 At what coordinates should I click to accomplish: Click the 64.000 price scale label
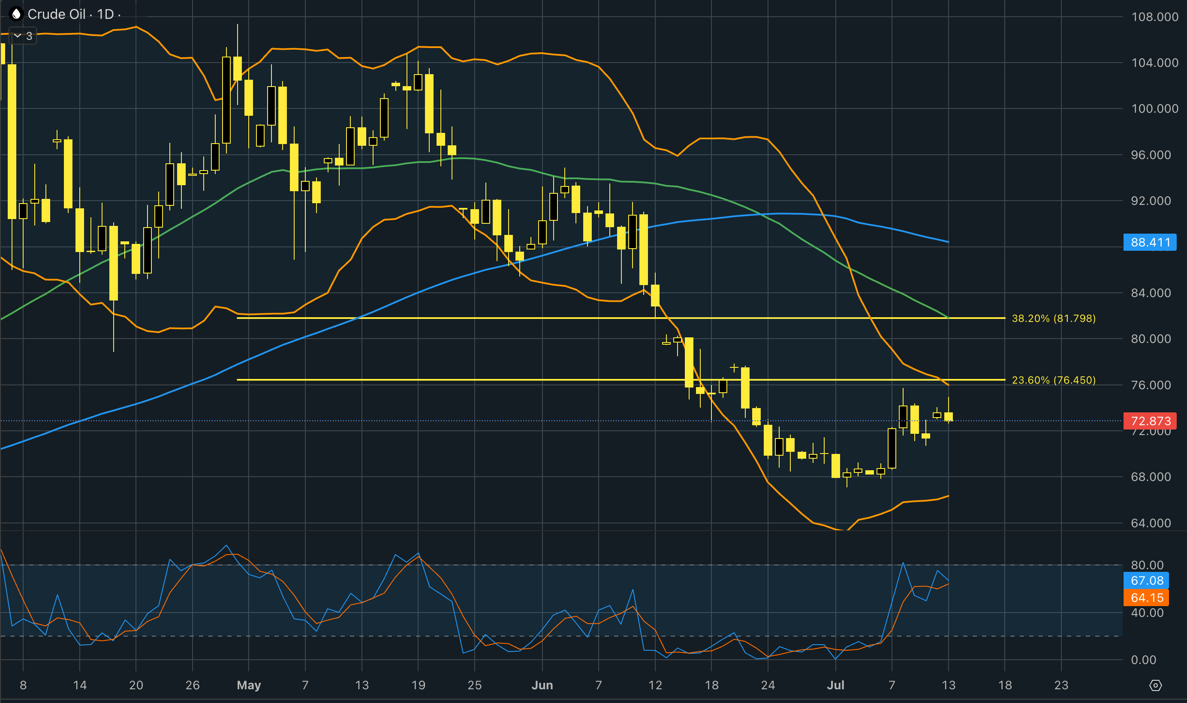point(1151,523)
